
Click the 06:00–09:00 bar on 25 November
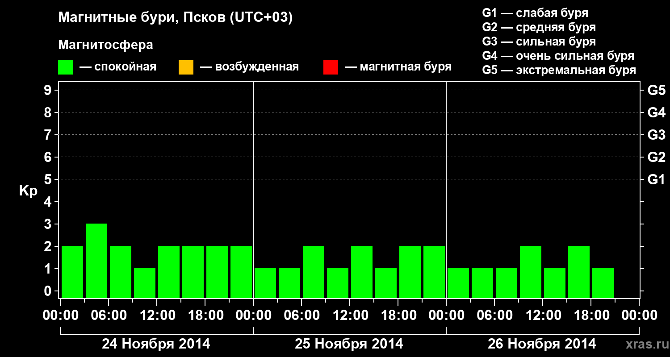pos(314,272)
